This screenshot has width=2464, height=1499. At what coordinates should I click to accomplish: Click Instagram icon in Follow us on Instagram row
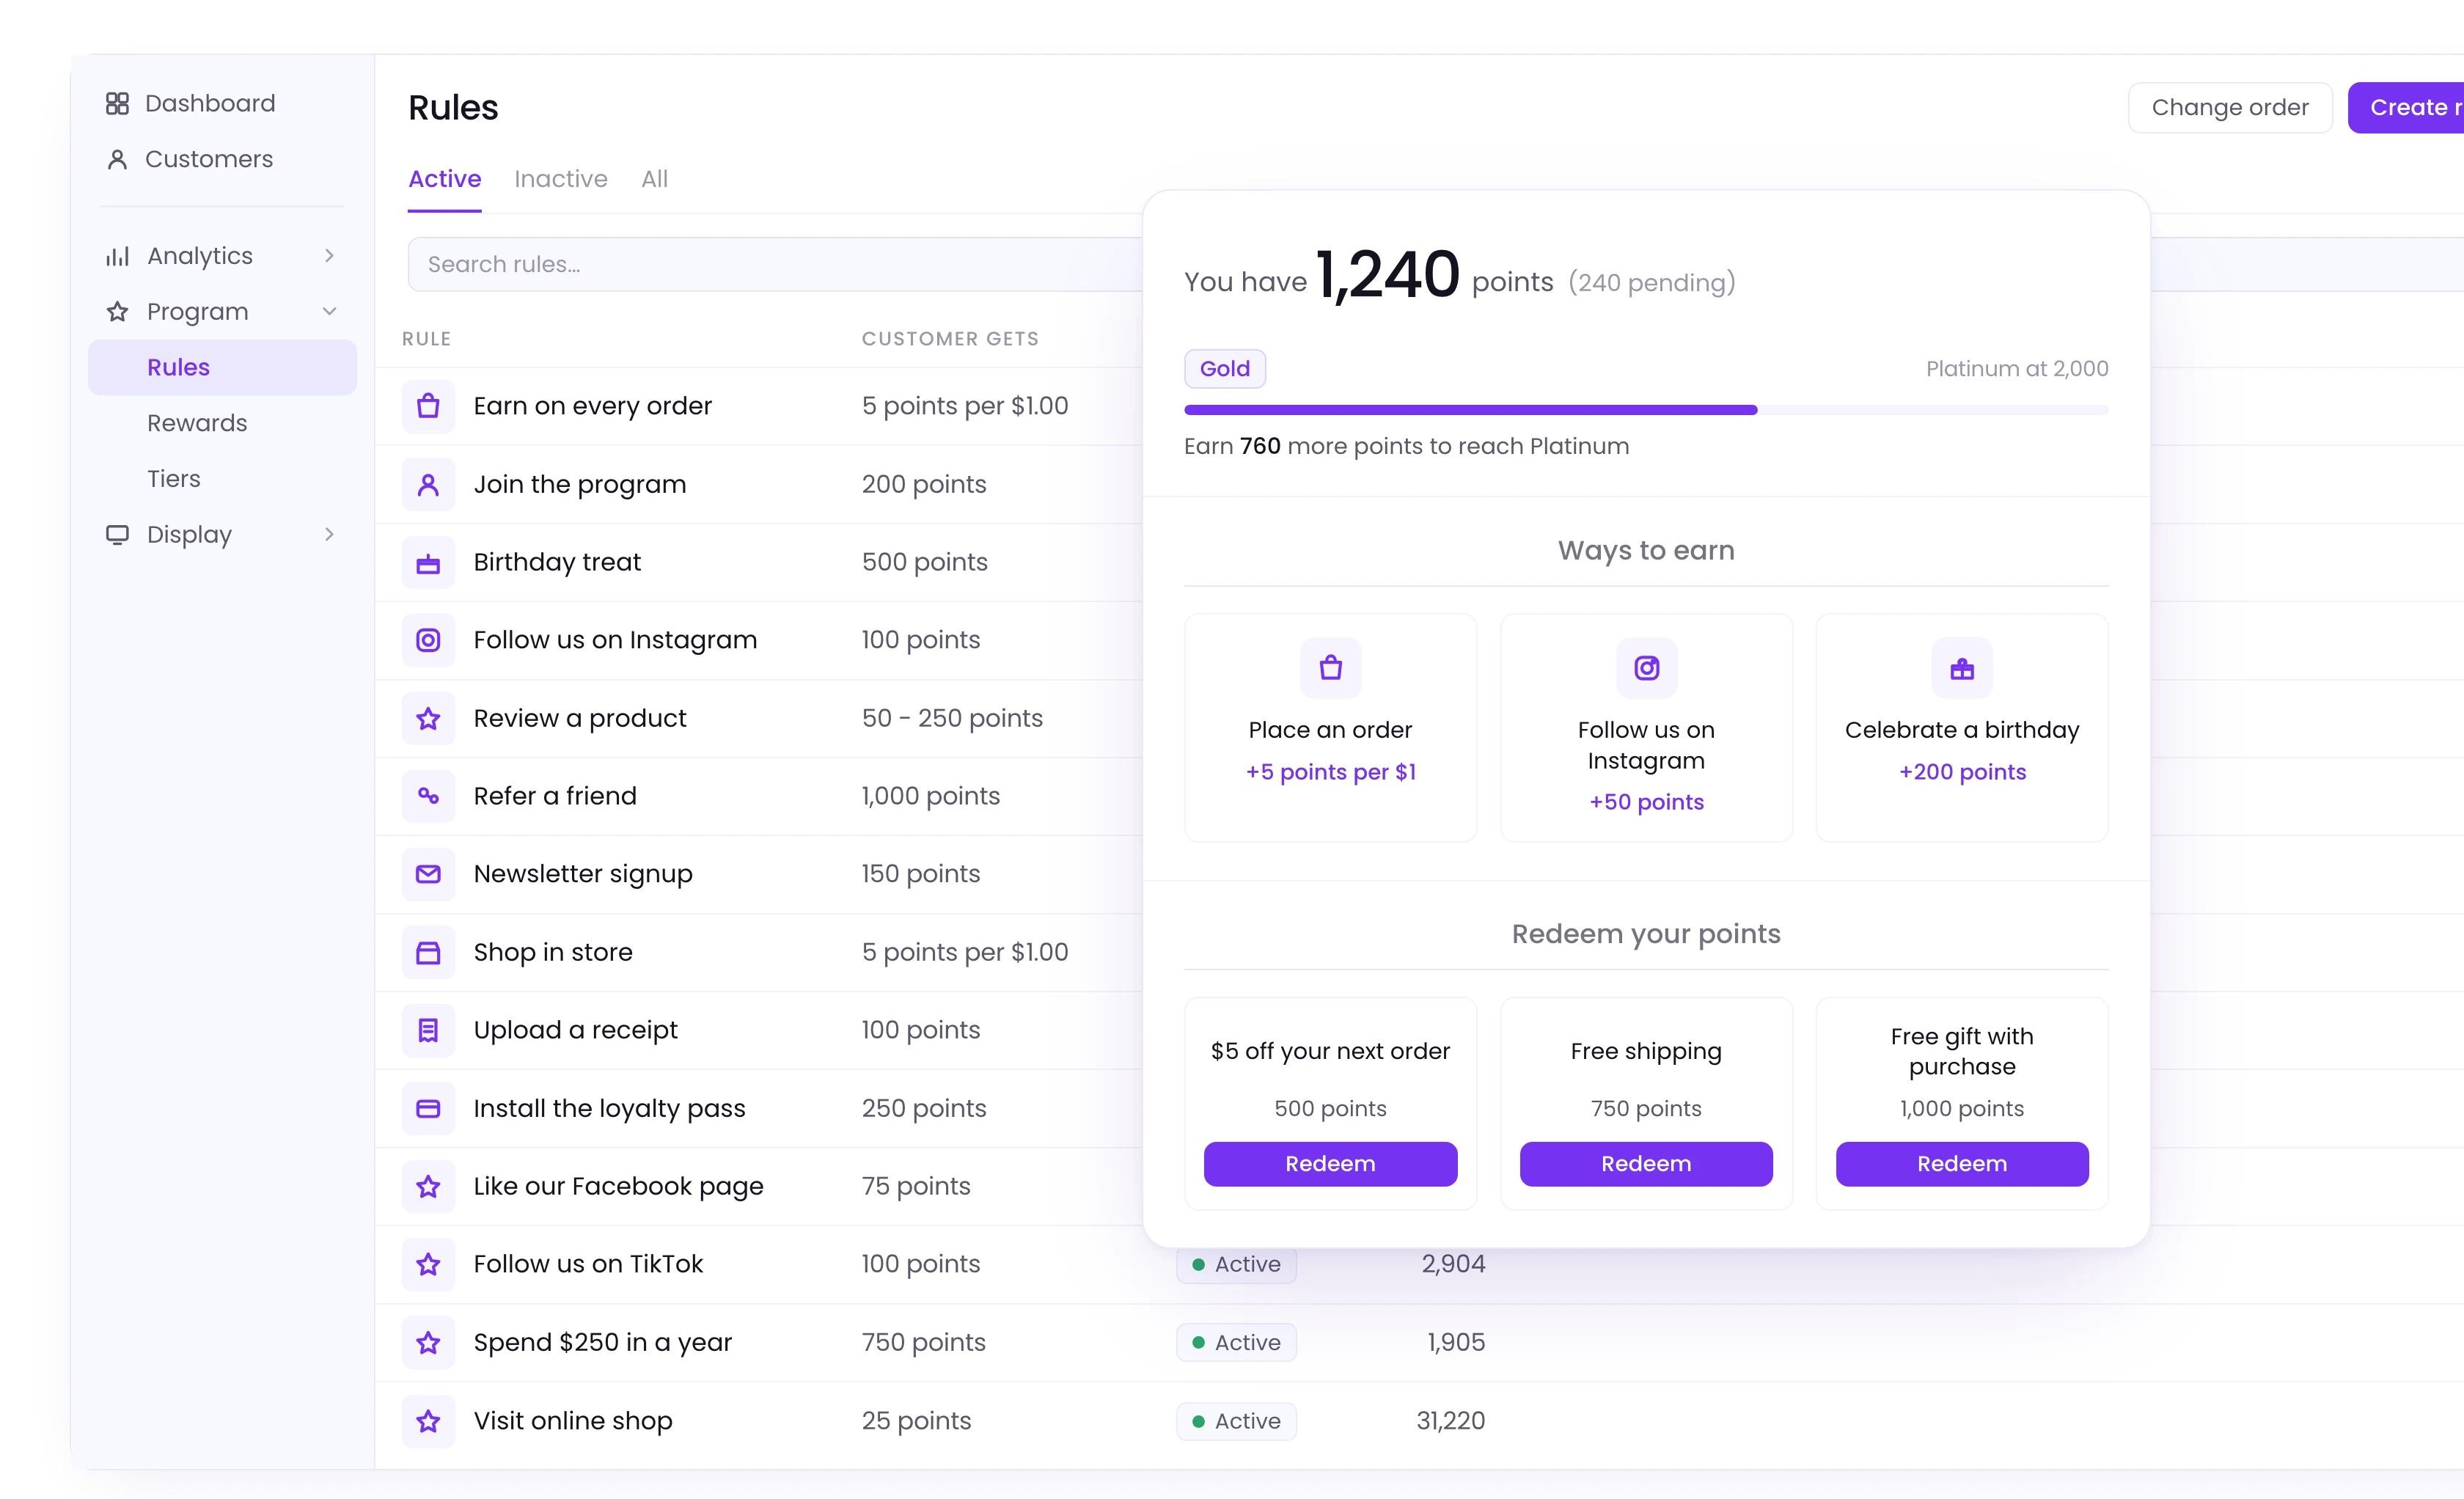pos(428,640)
